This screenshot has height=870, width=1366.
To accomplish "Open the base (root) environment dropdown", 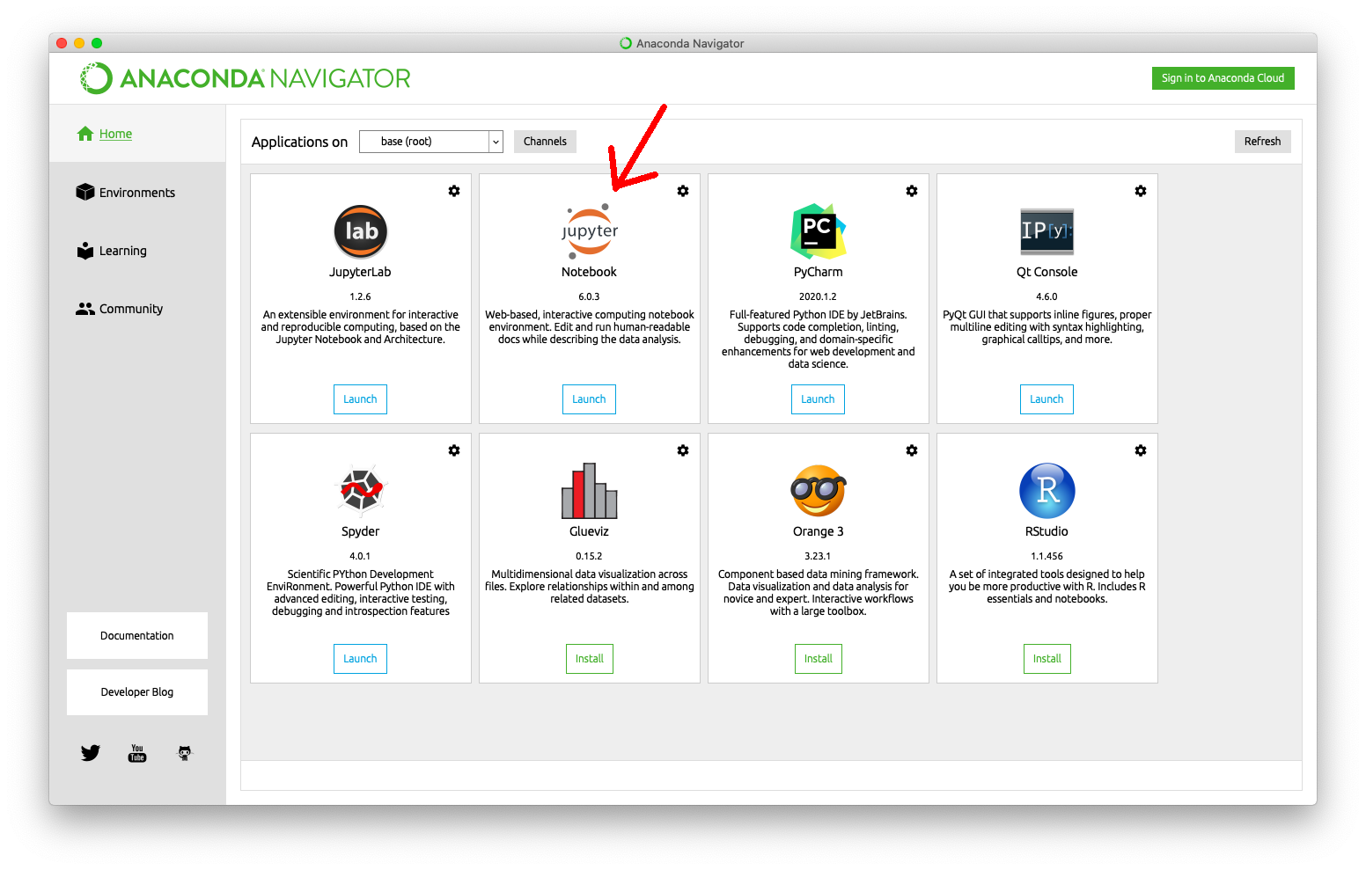I will (x=431, y=142).
